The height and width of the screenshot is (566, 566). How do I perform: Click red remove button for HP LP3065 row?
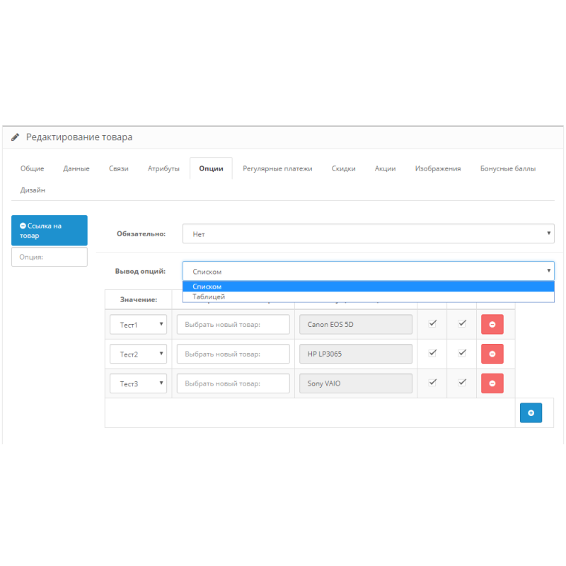(x=492, y=354)
